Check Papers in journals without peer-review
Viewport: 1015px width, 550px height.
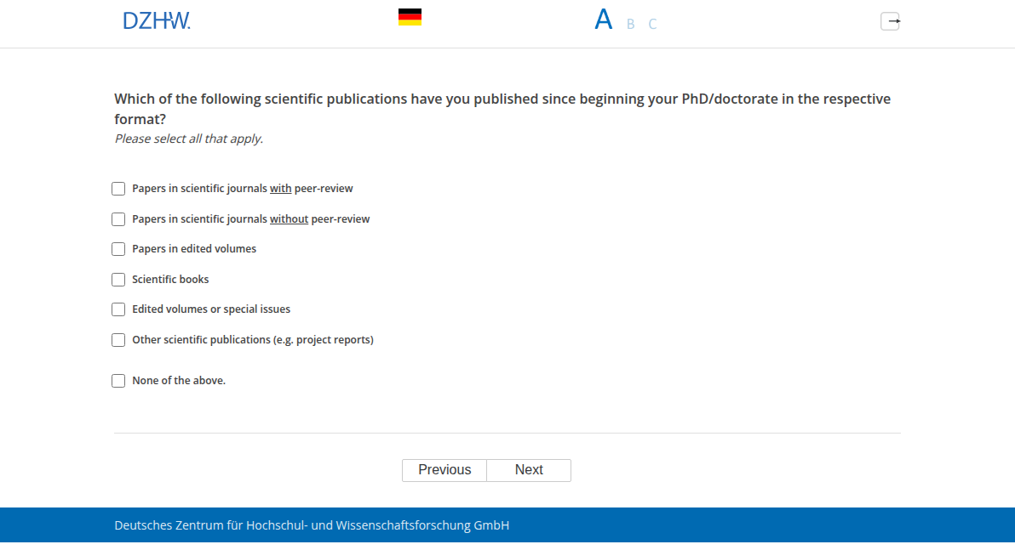tap(118, 219)
